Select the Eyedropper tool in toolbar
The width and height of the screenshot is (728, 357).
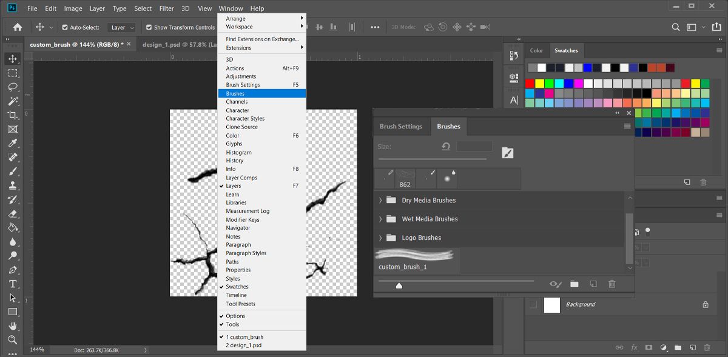click(x=13, y=144)
